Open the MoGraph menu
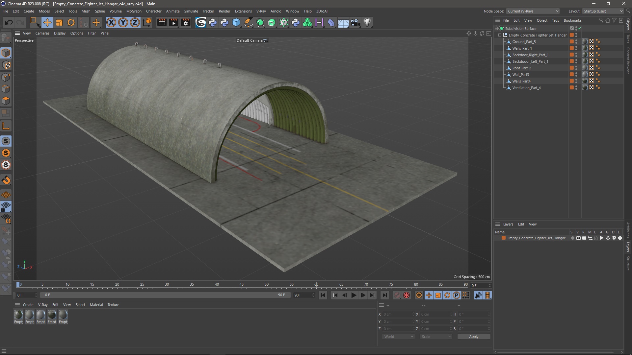 134,11
